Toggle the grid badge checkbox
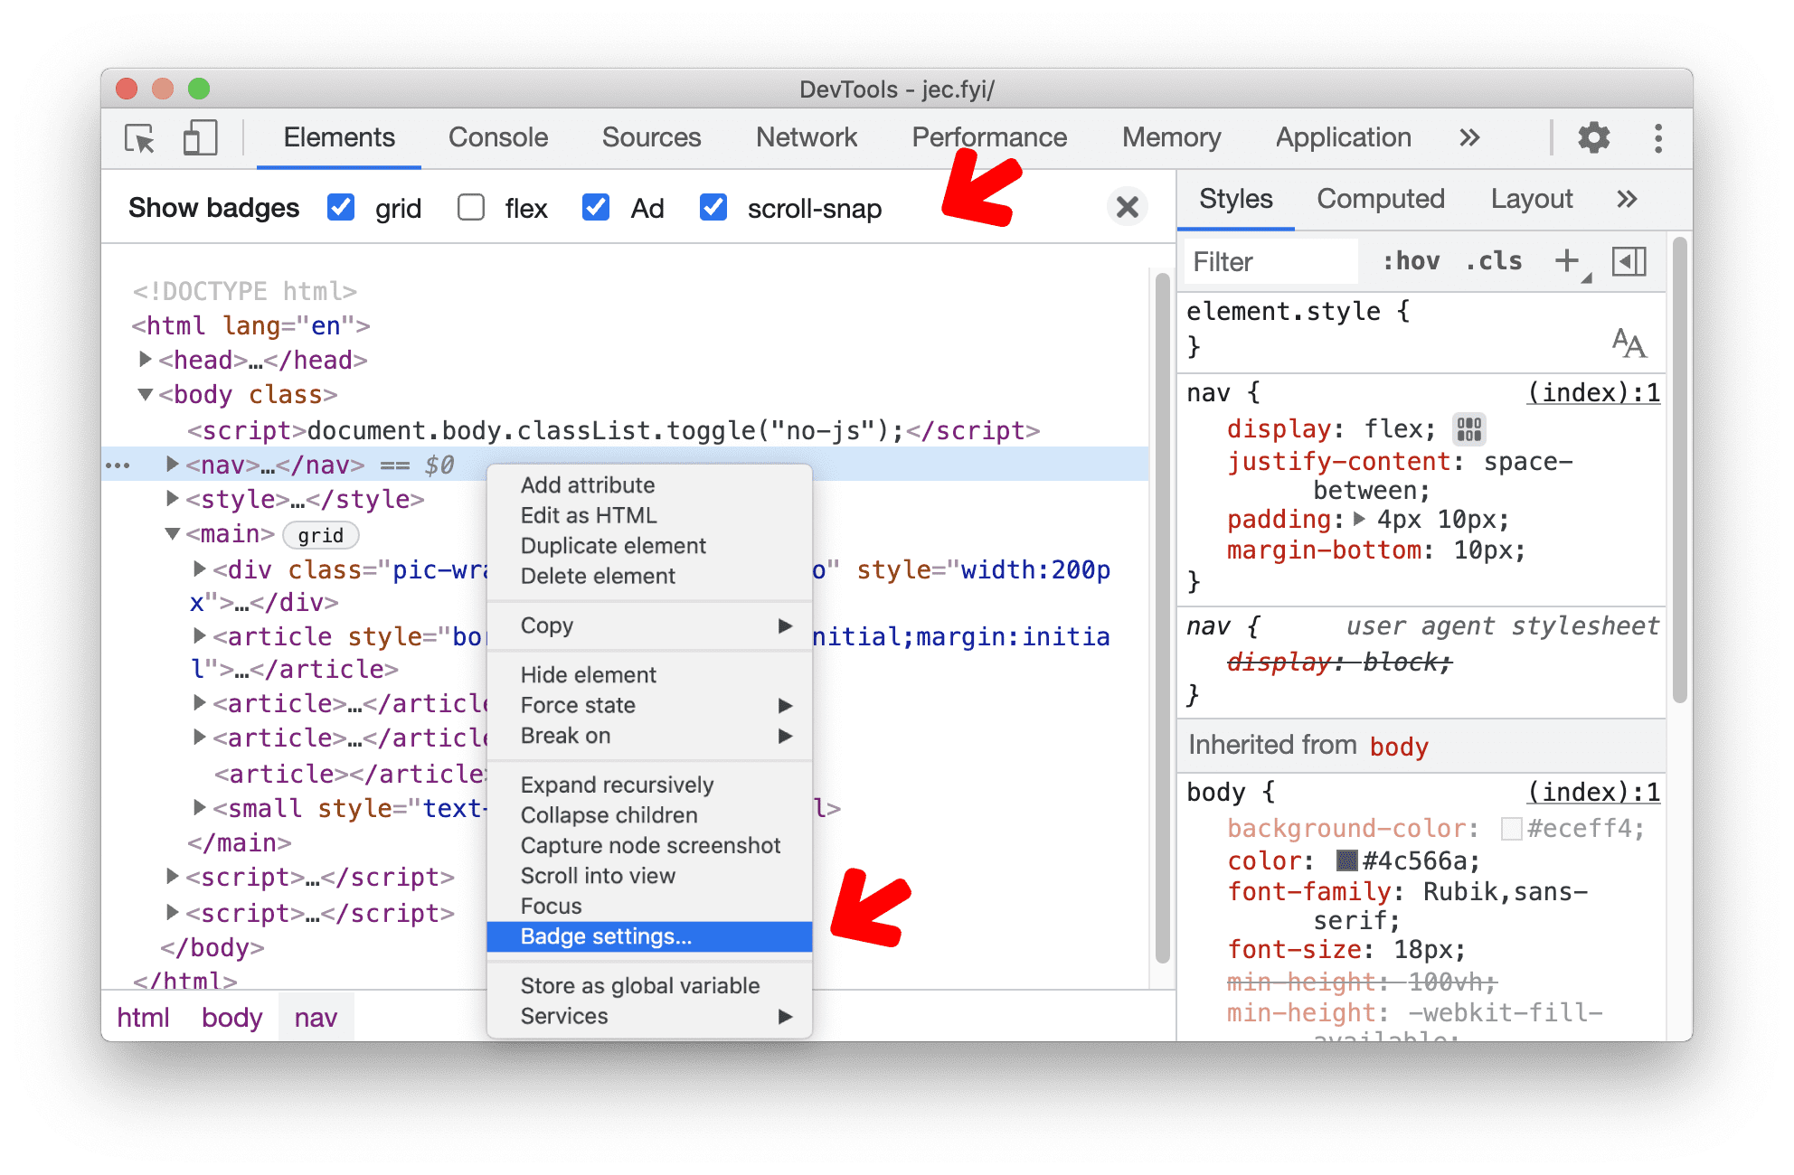The height and width of the screenshot is (1175, 1794). (x=343, y=210)
